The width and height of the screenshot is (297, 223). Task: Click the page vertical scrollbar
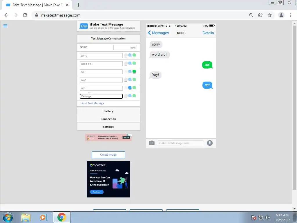[x=294, y=107]
